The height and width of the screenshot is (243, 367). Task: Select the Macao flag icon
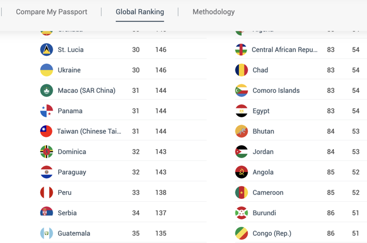(46, 90)
